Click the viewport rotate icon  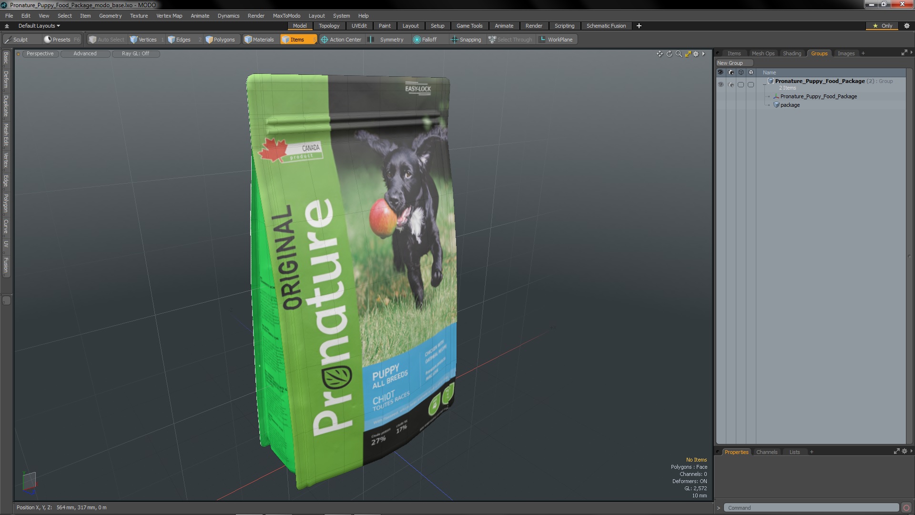point(669,54)
